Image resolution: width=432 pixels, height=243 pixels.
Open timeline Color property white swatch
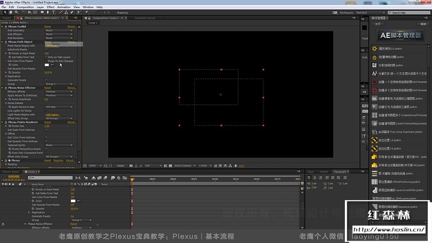click(x=73, y=201)
